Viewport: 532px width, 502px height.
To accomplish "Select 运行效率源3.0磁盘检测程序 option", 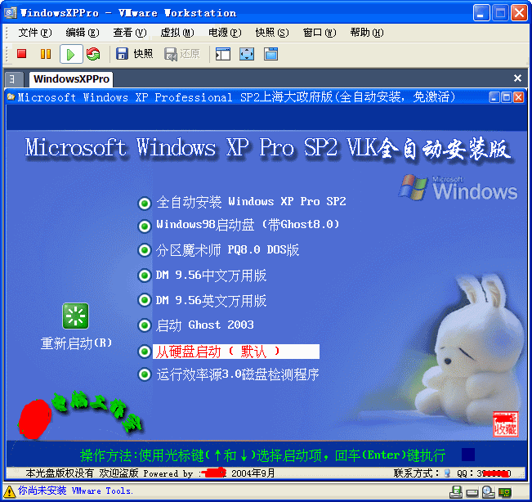I will tap(228, 374).
